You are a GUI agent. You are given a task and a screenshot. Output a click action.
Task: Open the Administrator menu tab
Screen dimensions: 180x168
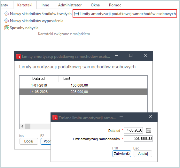tap(70, 5)
